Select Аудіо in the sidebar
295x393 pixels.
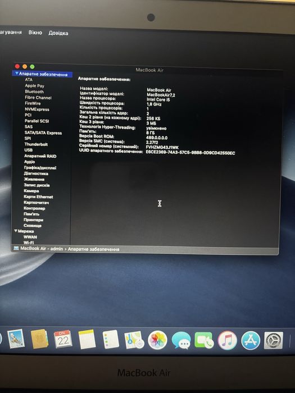[30, 162]
